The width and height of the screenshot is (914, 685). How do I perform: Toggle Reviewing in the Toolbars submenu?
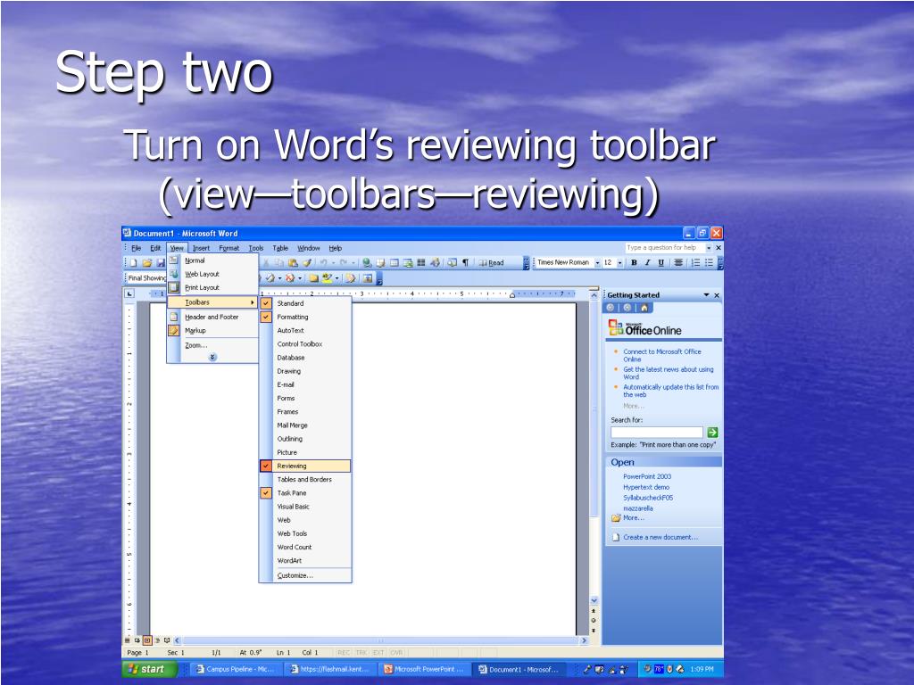305,466
